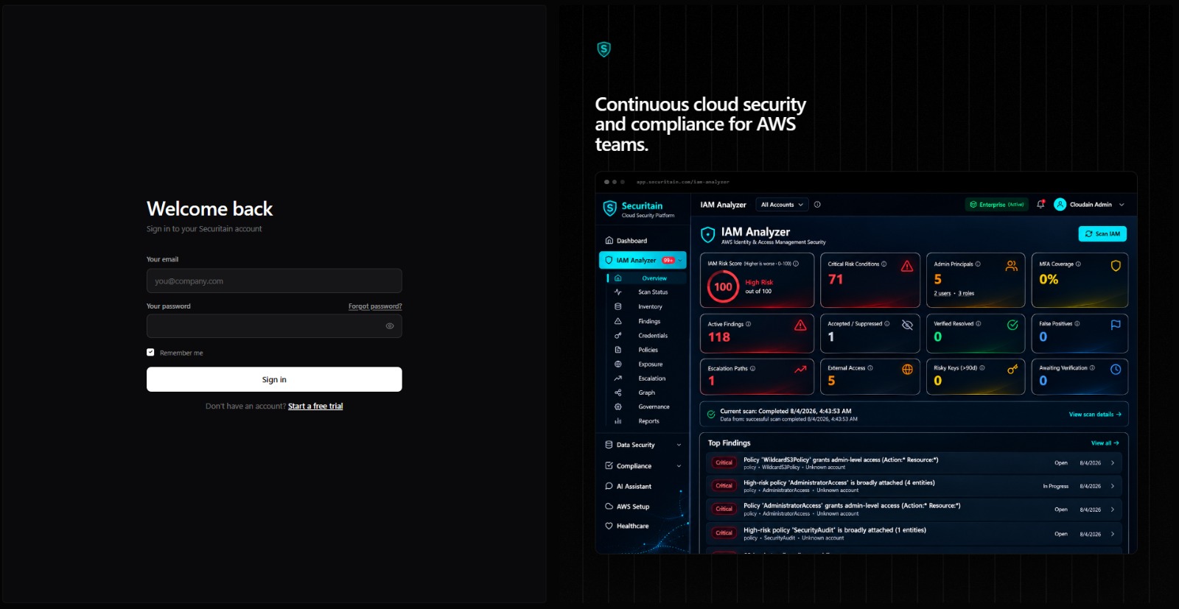Click Reports bar chart icon in sidebar
This screenshot has height=609, width=1179.
click(x=618, y=421)
